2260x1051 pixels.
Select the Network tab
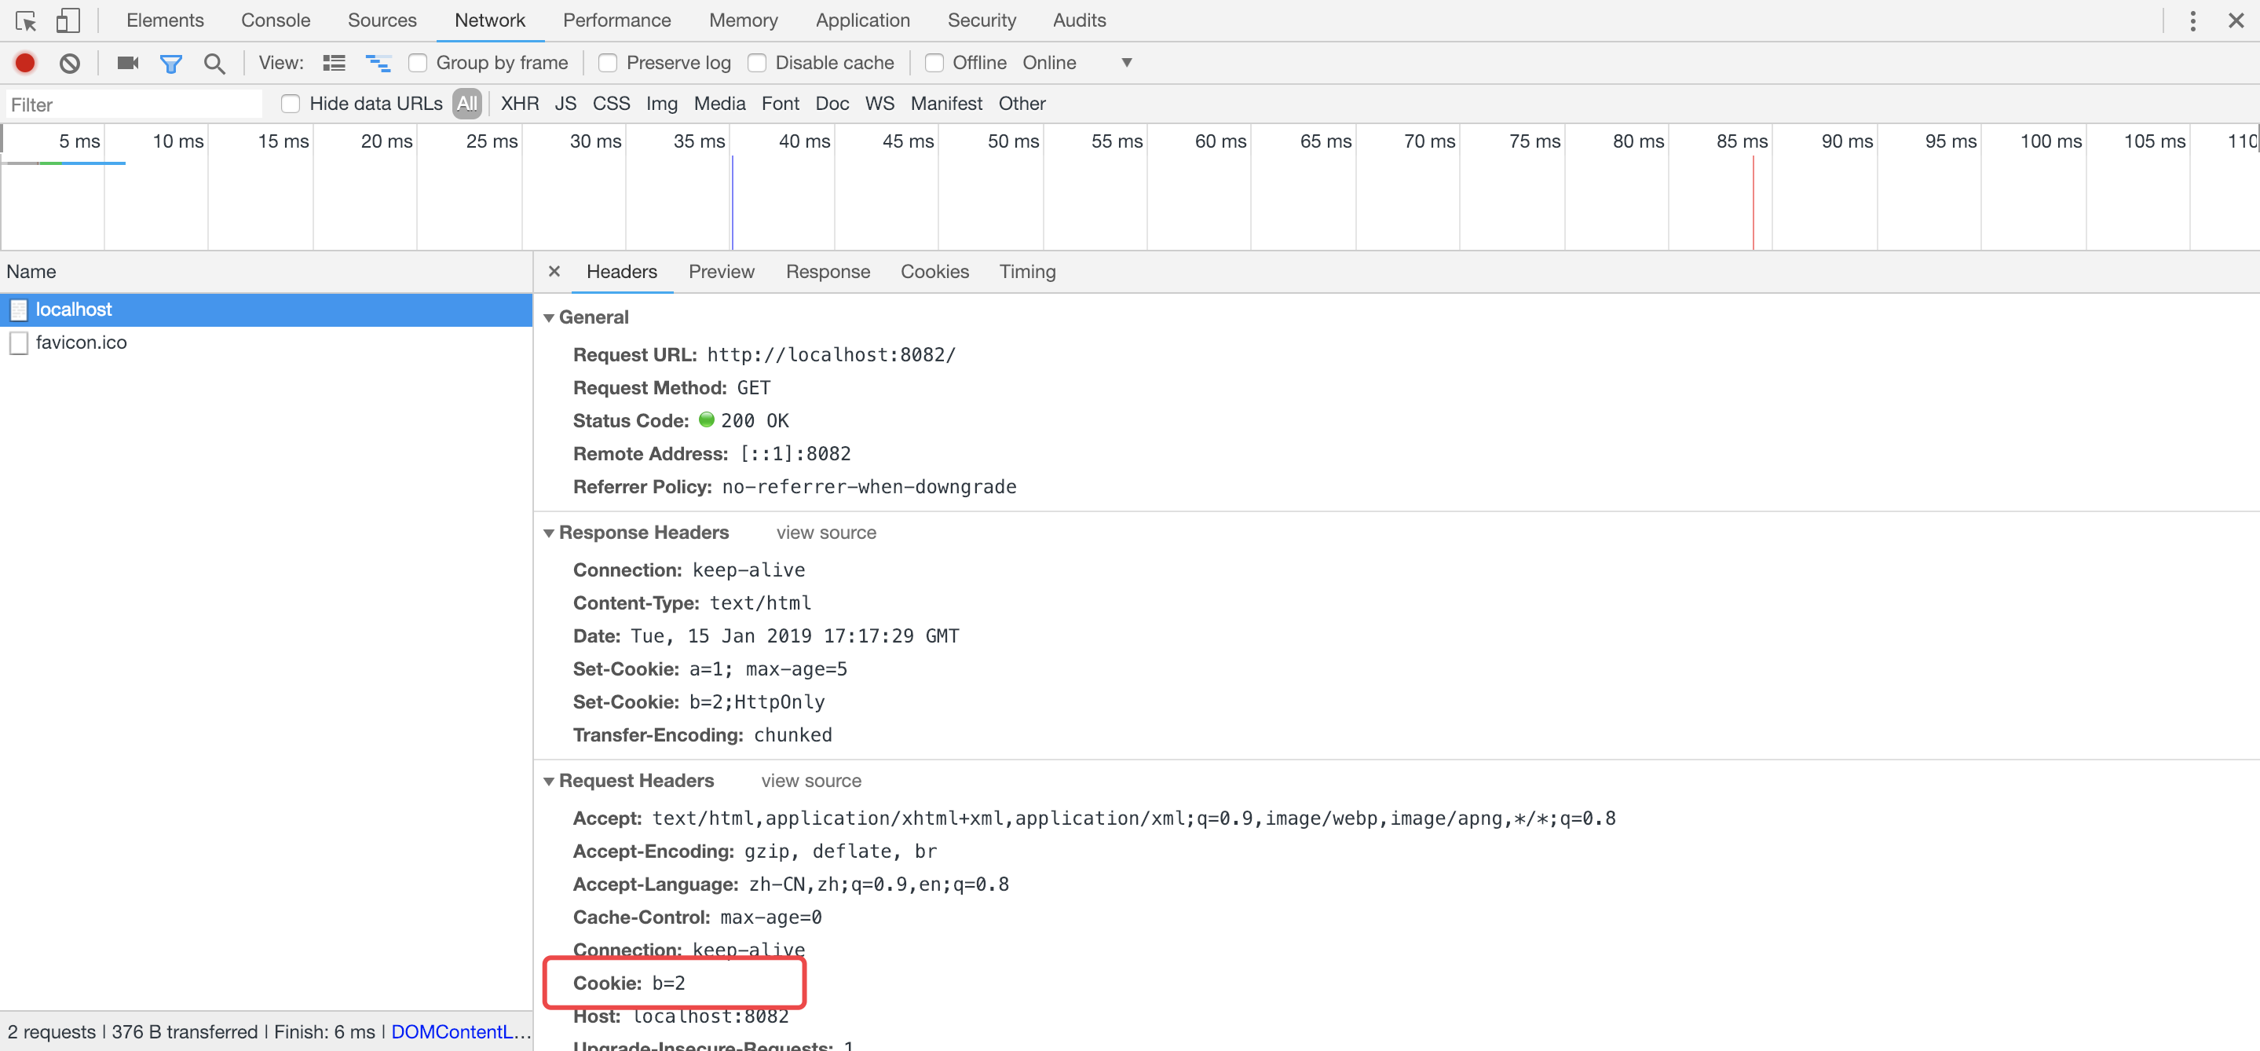pos(489,20)
